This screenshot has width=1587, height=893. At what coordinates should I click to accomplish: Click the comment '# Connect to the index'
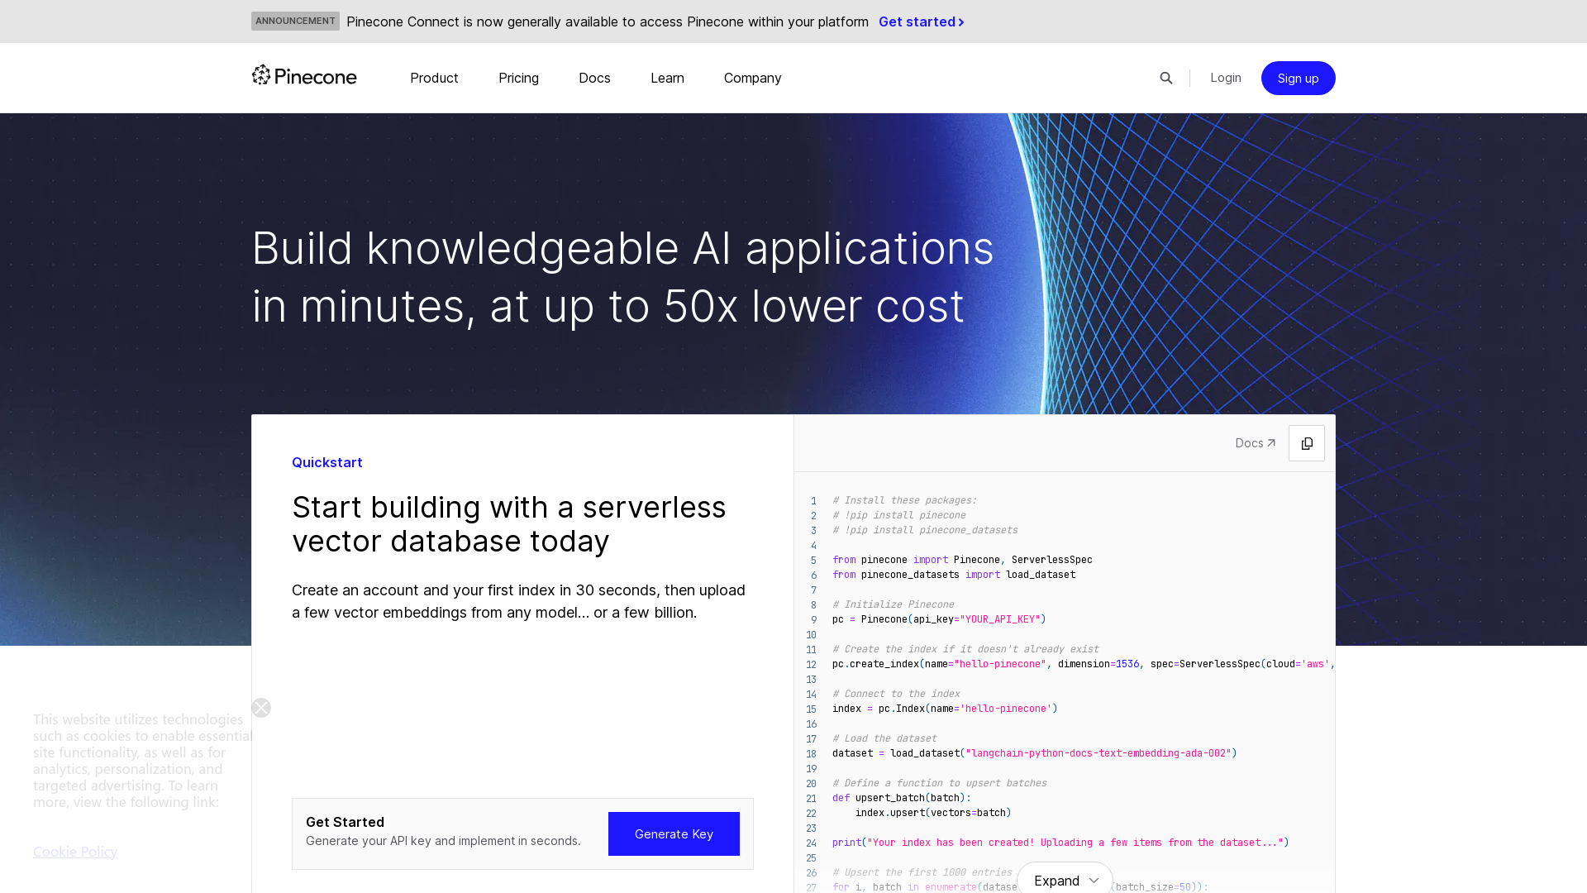[x=896, y=694]
